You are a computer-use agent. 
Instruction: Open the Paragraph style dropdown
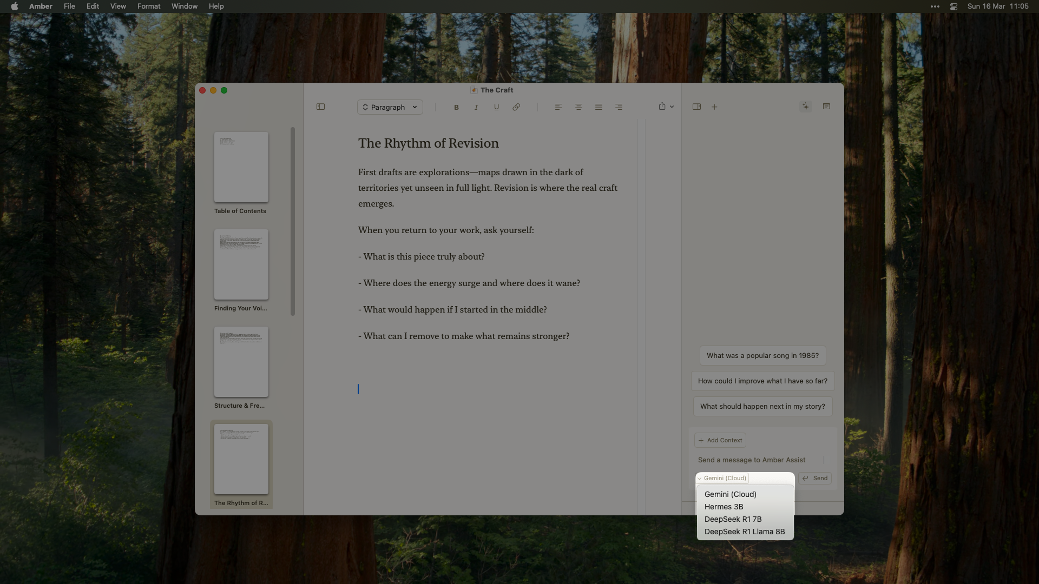tap(390, 107)
